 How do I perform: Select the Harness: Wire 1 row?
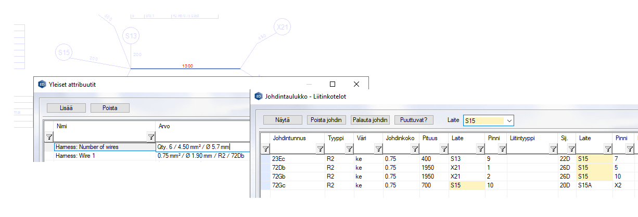coord(104,156)
